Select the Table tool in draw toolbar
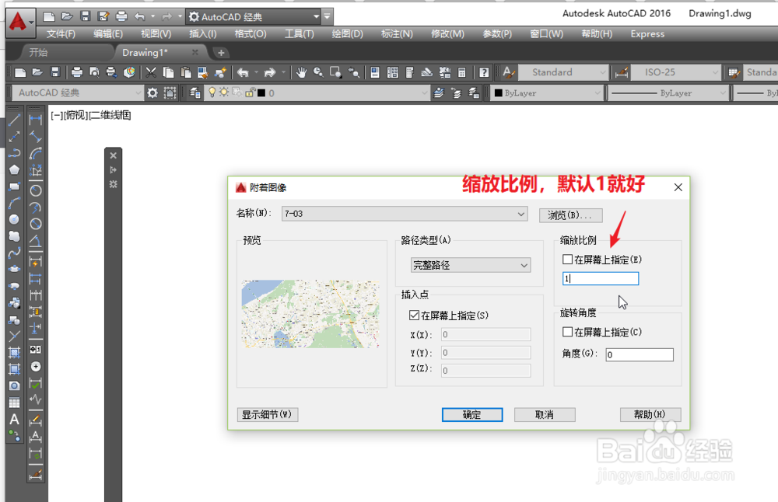The height and width of the screenshot is (502, 778). (x=14, y=403)
